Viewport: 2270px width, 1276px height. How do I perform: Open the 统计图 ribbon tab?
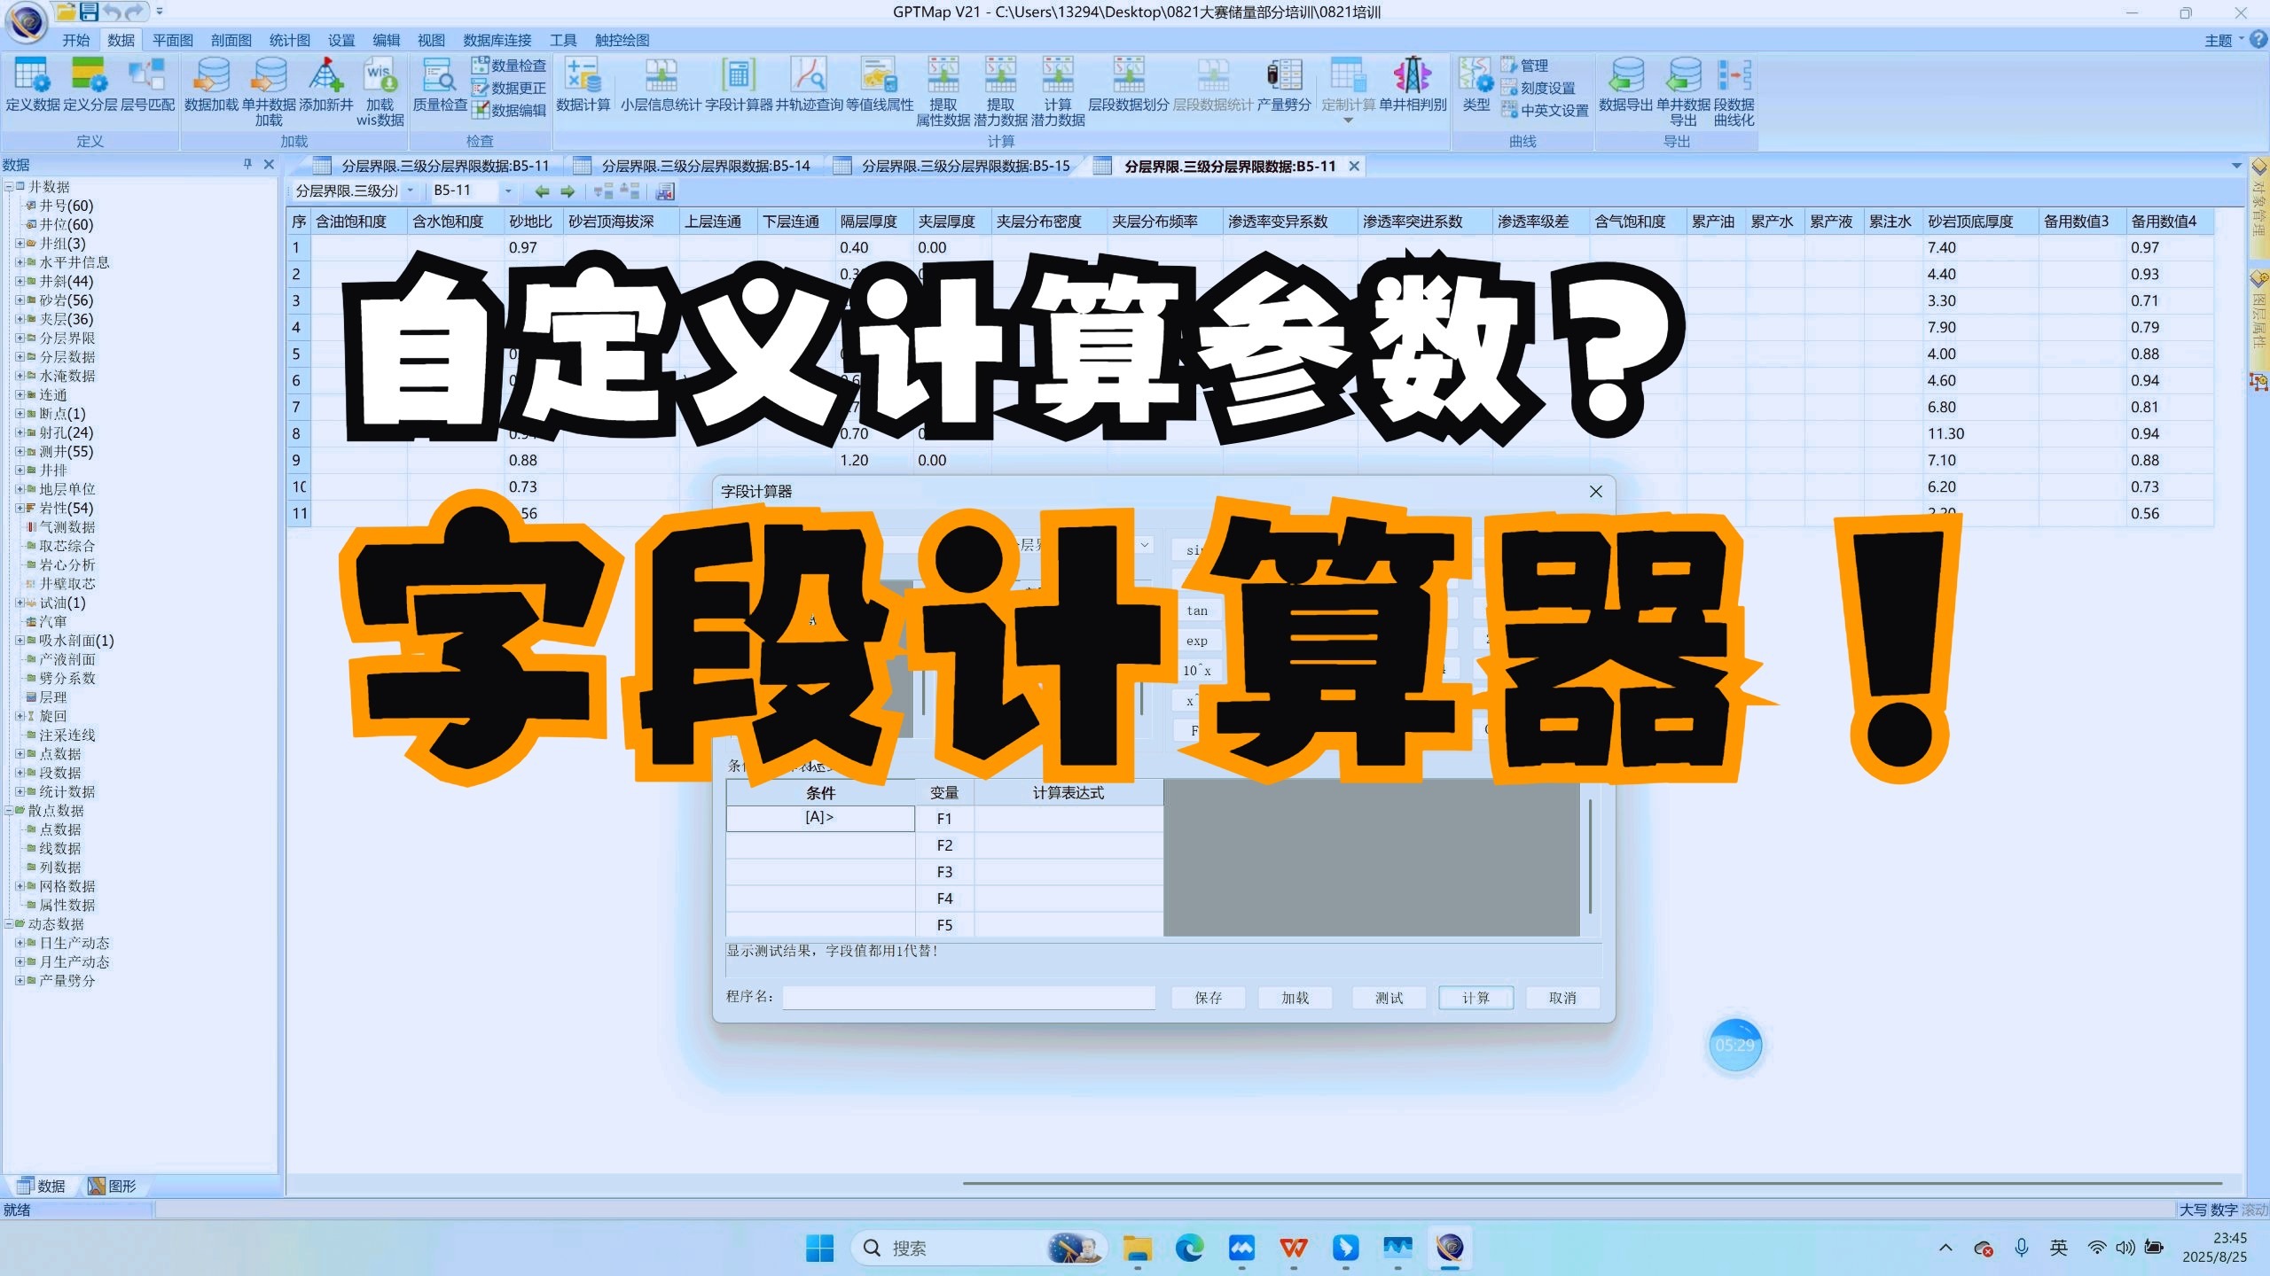coord(289,40)
